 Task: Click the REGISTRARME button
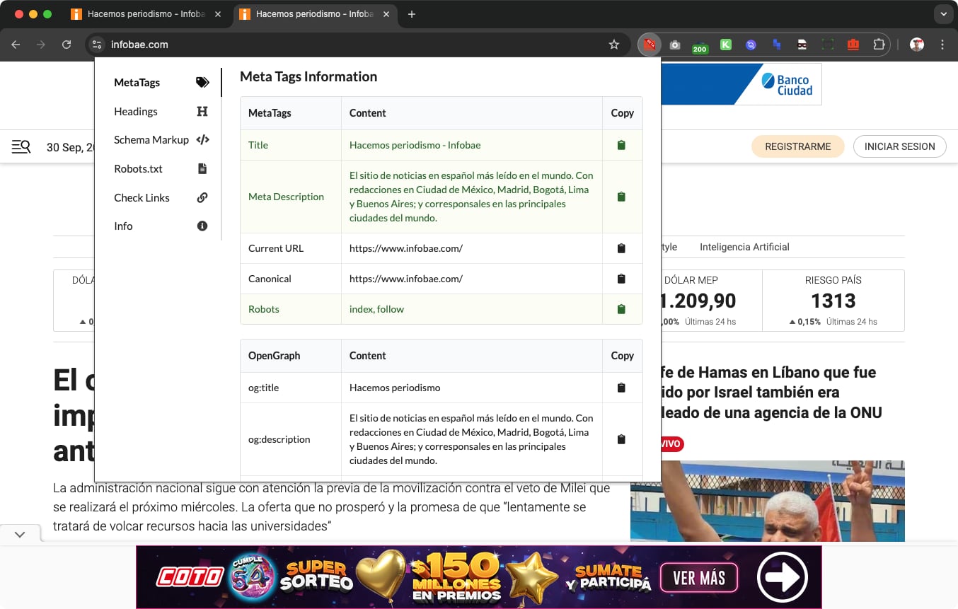coord(798,146)
